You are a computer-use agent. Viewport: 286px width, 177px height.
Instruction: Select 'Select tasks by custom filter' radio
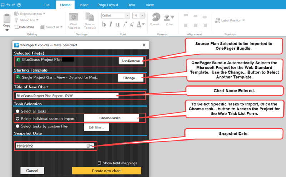pos(18,126)
